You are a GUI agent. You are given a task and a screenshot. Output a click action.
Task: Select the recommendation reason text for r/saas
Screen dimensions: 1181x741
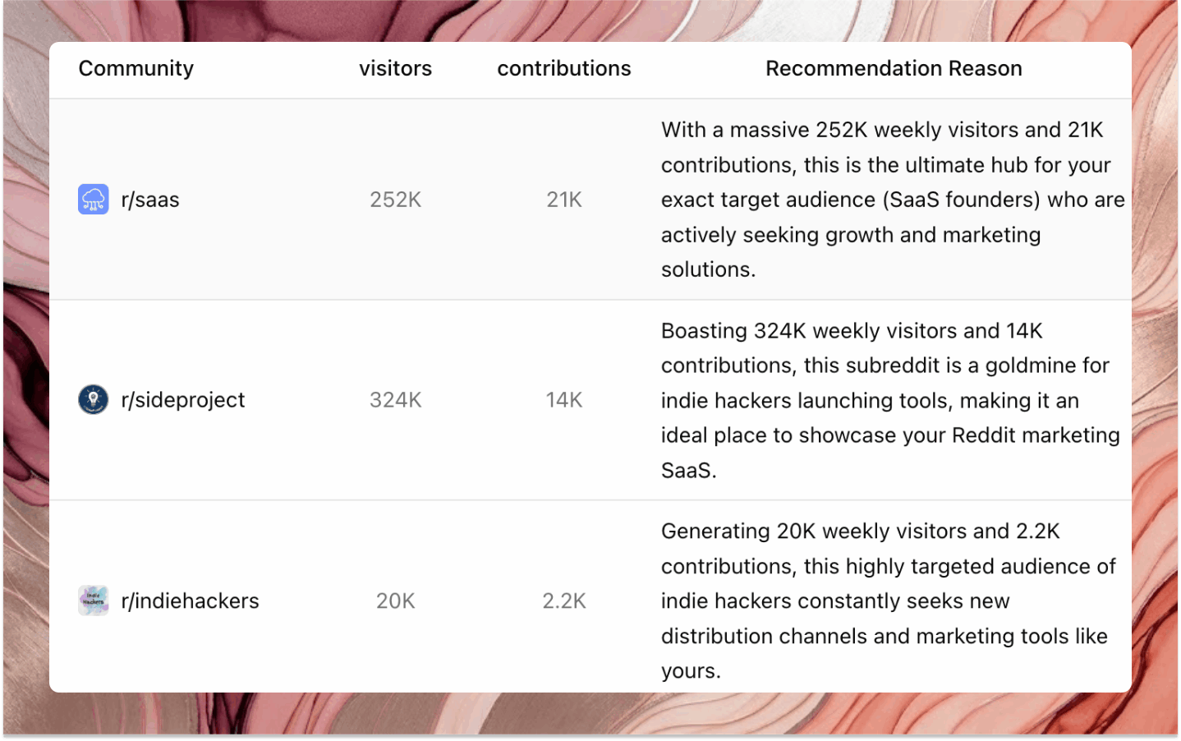pos(891,199)
